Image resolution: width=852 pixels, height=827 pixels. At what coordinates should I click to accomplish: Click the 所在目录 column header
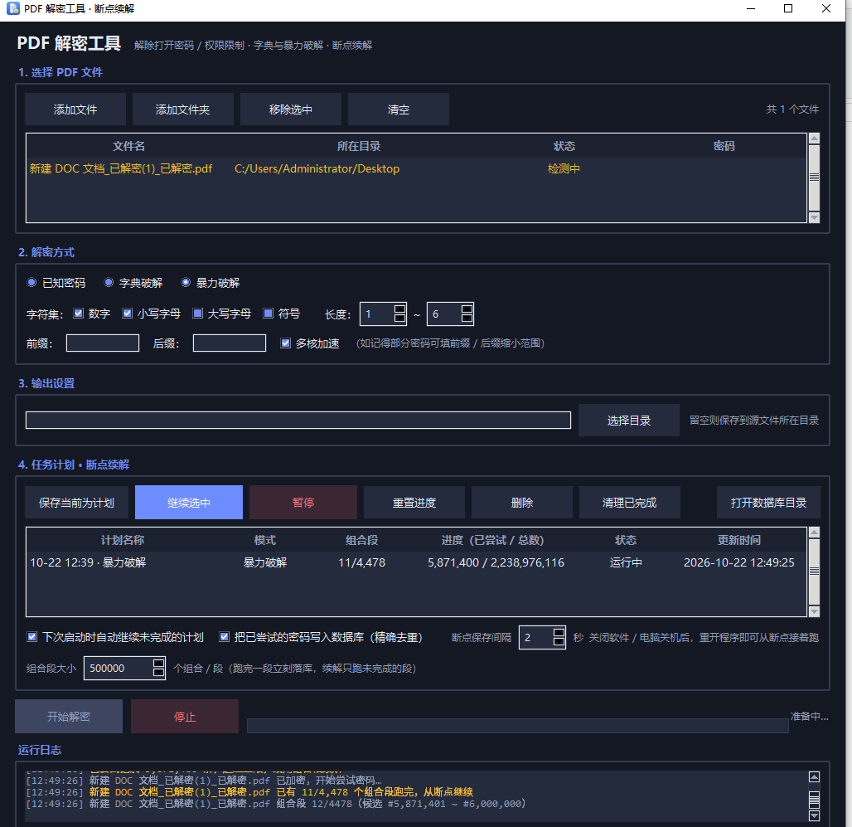coord(359,146)
